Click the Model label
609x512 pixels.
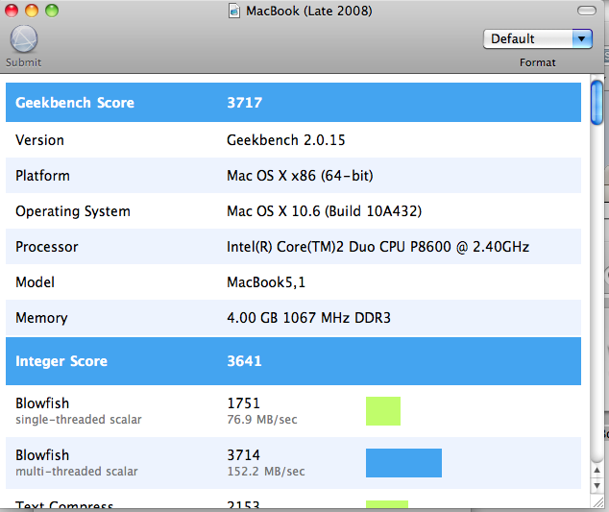35,282
